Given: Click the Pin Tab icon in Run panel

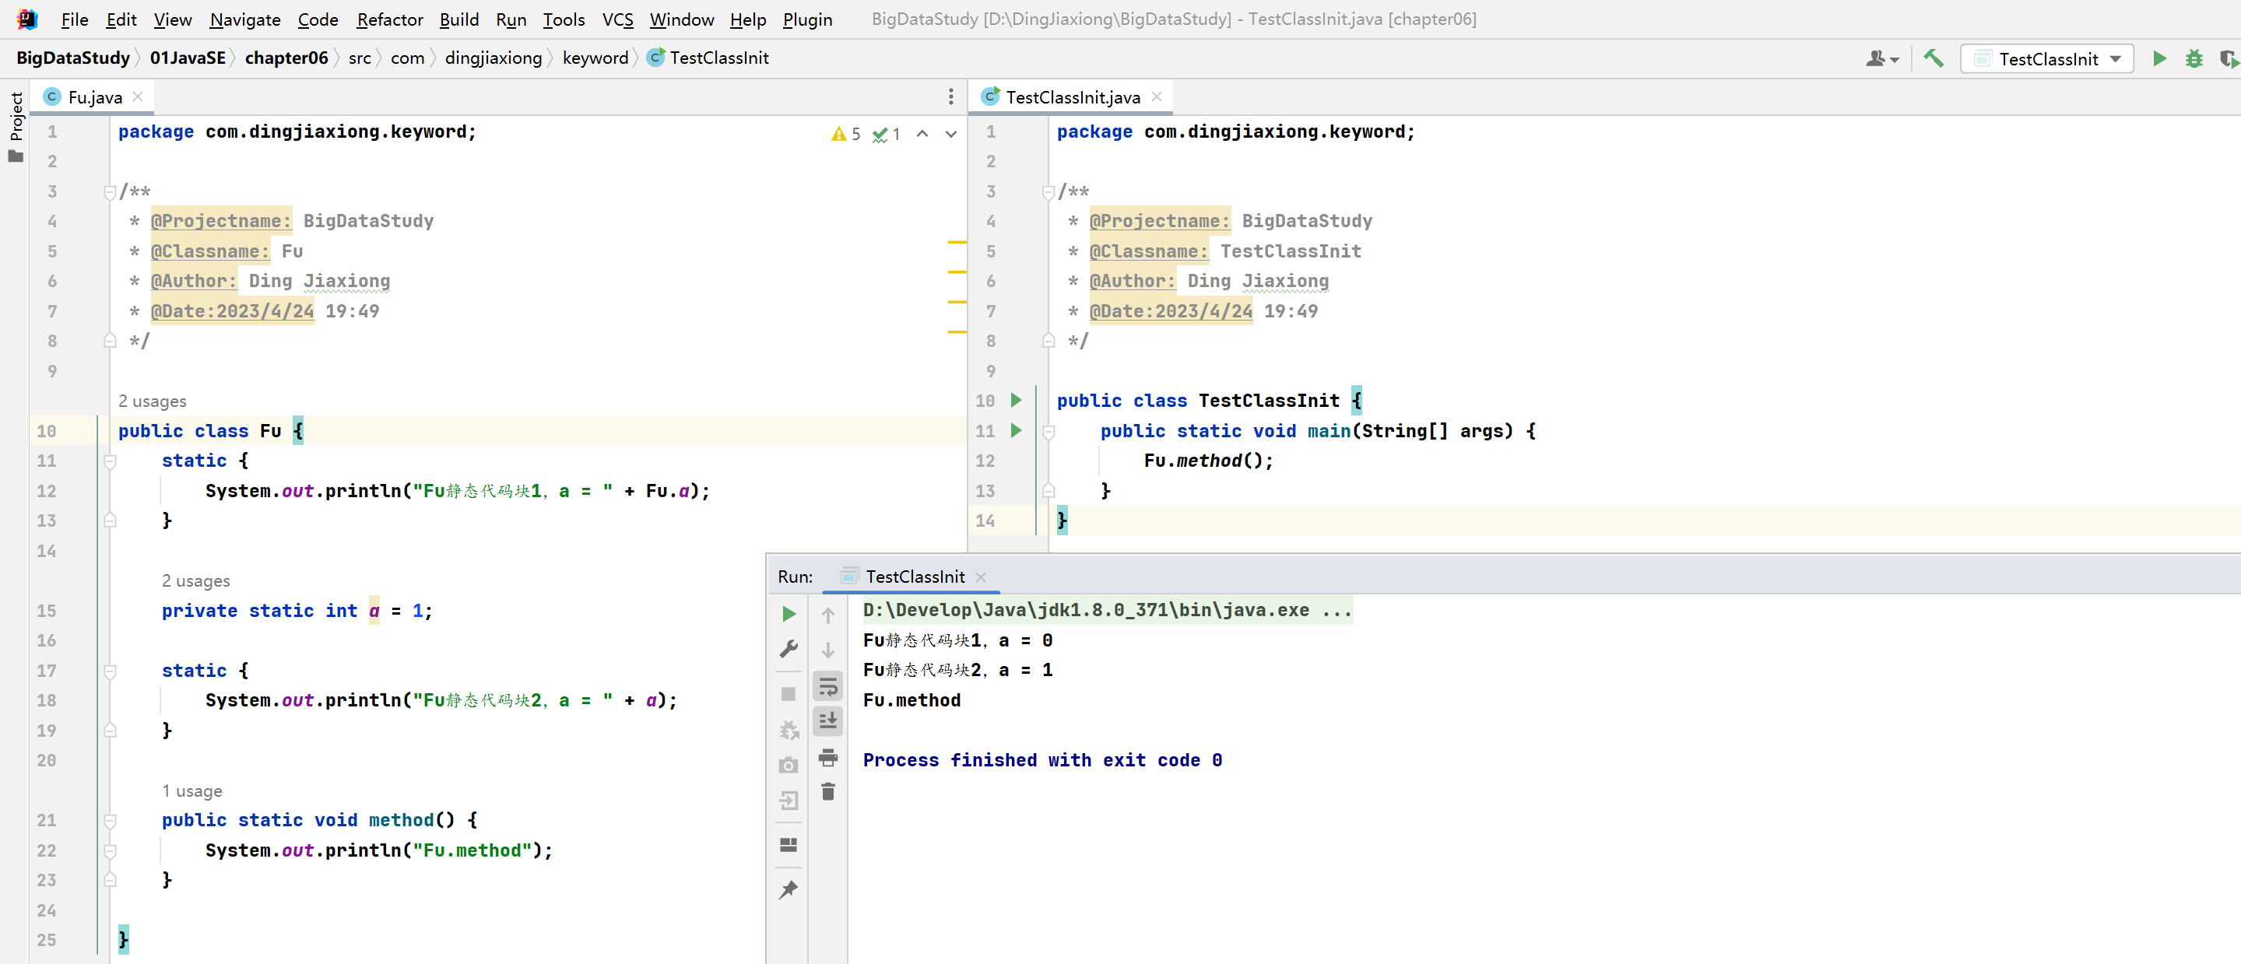Looking at the screenshot, I should pos(789,889).
